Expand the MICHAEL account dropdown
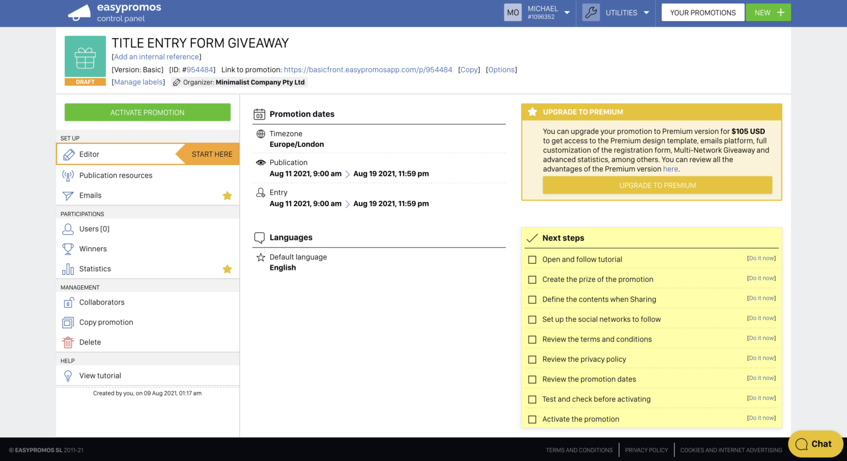This screenshot has height=461, width=847. coord(566,12)
